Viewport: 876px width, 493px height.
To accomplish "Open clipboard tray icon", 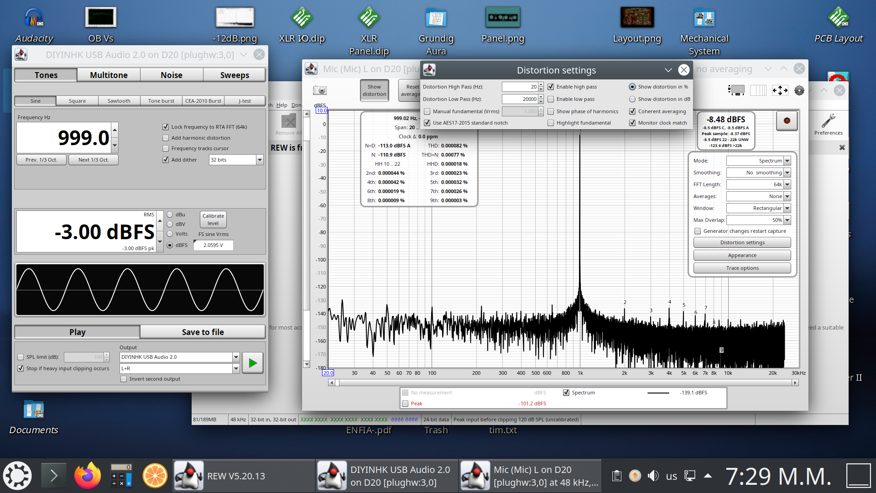I will [617, 476].
